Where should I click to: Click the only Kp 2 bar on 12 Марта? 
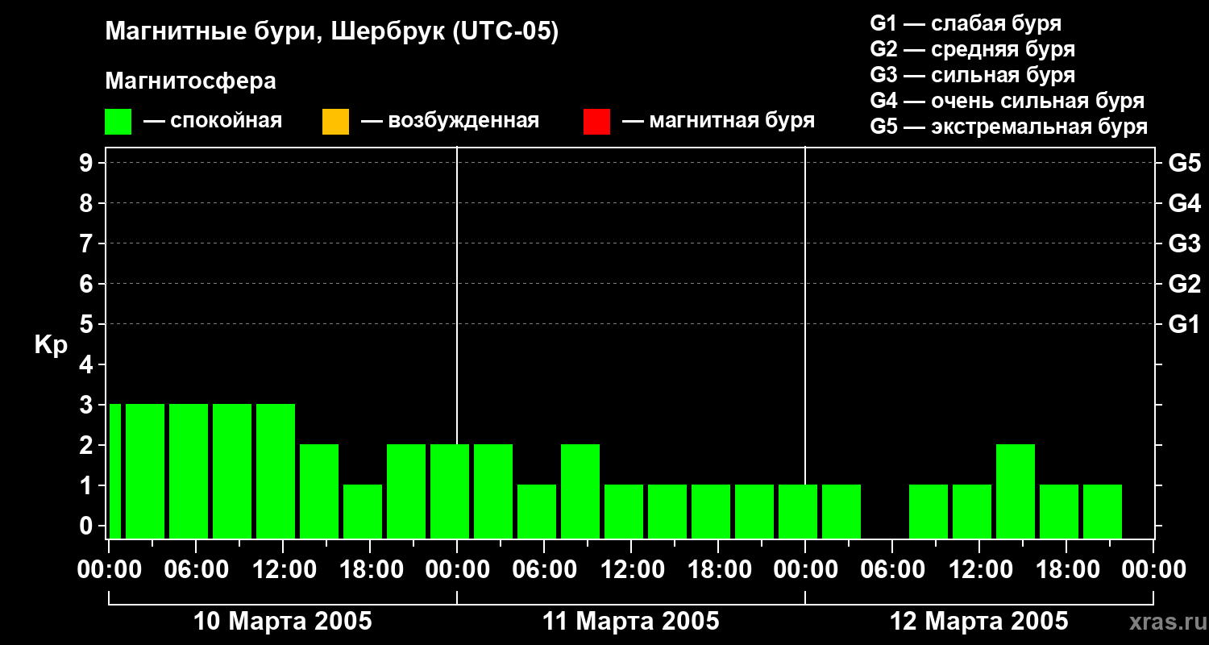pos(1016,491)
